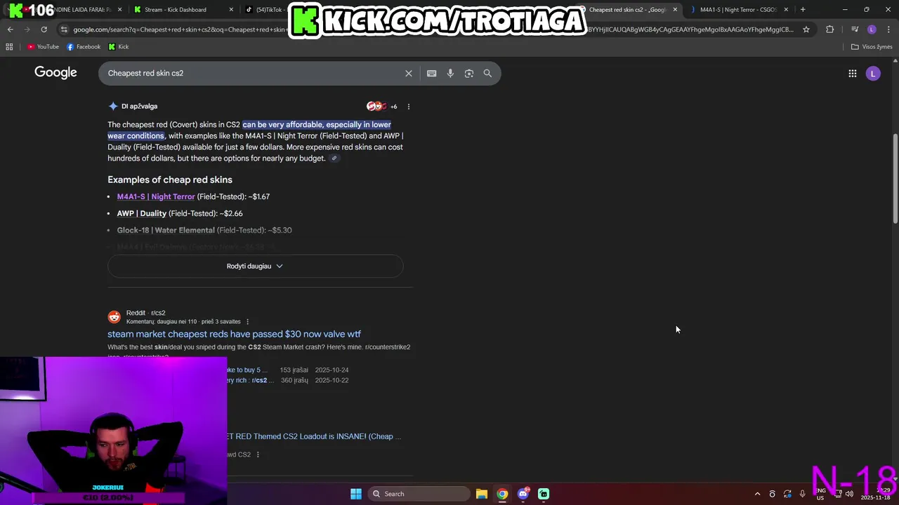Viewport: 899px width, 505px height.
Task: Click Reddit r/cs2 source name
Action: pos(146,313)
